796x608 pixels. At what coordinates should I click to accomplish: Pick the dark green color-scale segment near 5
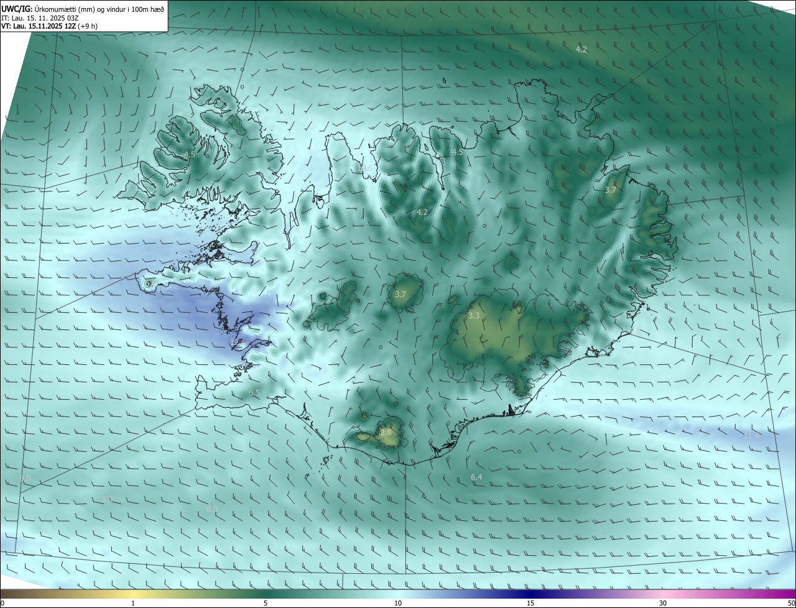point(266,594)
